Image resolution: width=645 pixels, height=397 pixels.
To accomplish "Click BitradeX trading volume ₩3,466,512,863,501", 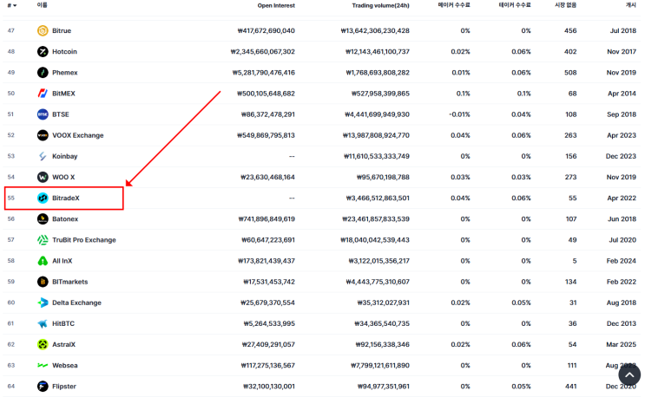I will tap(378, 198).
